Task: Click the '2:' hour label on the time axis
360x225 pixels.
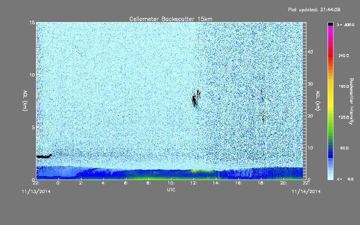Action: (x=81, y=183)
